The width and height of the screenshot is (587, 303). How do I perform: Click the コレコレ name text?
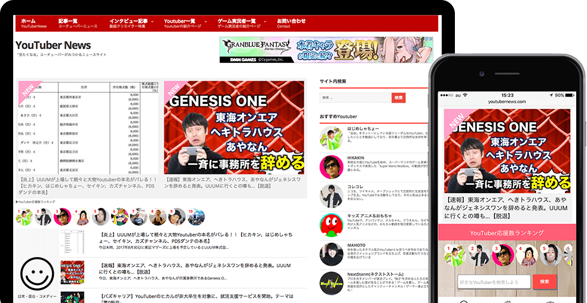click(355, 187)
